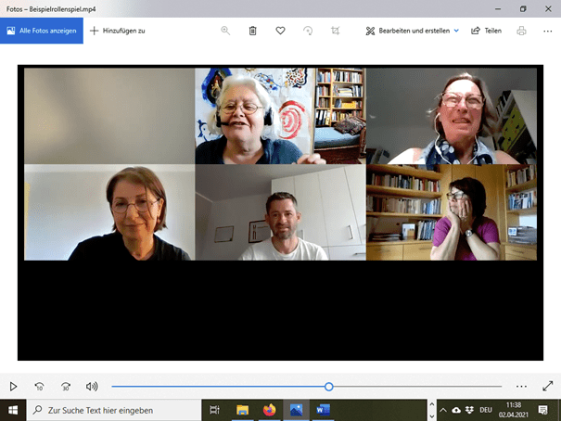Add video to favorites with heart

(280, 31)
